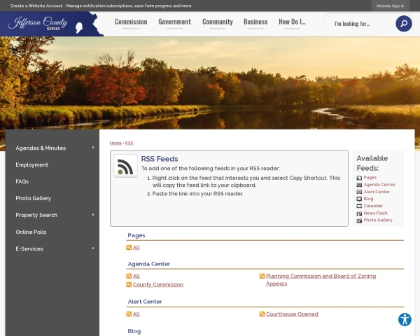Click the Alert Center icon in Available Feeds
420x336 pixels.
(x=359, y=192)
